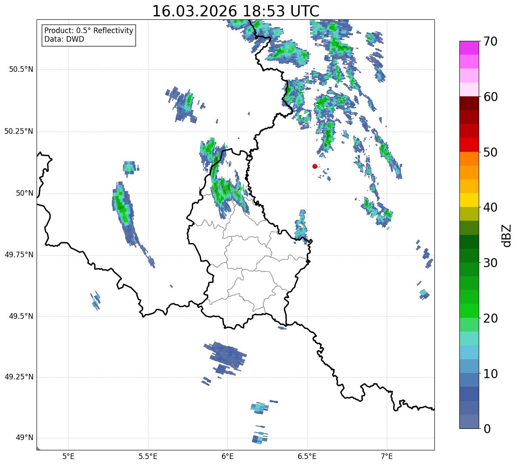
Task: Click the "6°E" longitude label
Action: pos(228,456)
